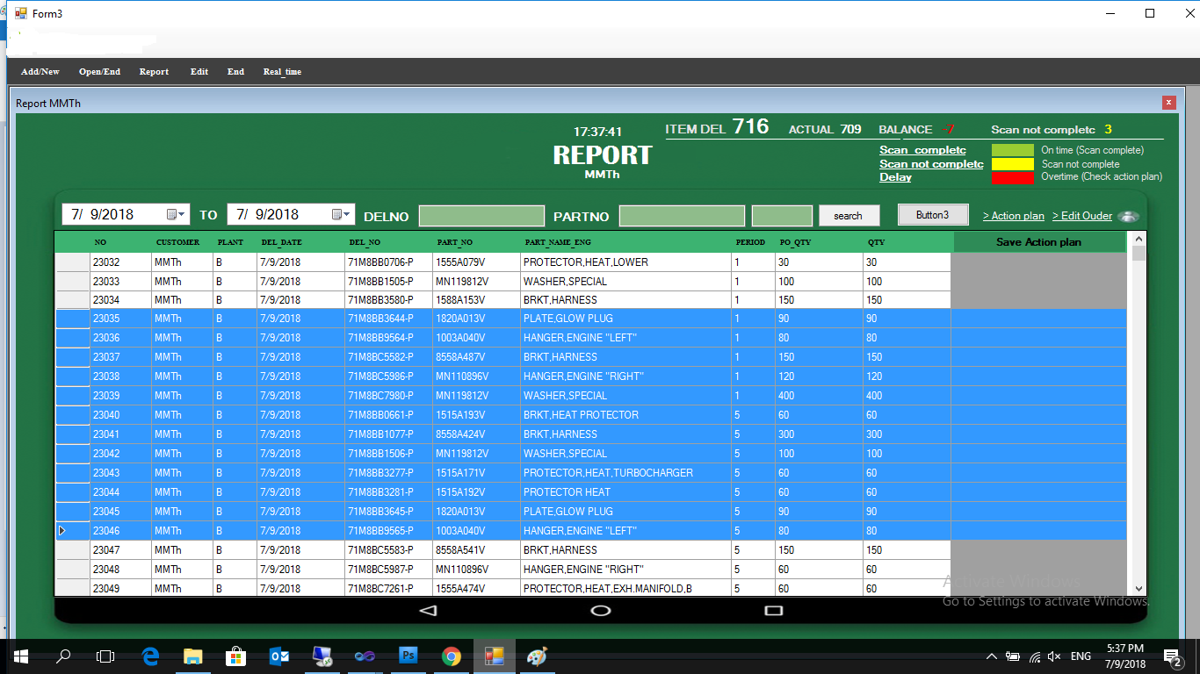
Task: Click the ENG language indicator
Action: coord(1081,656)
